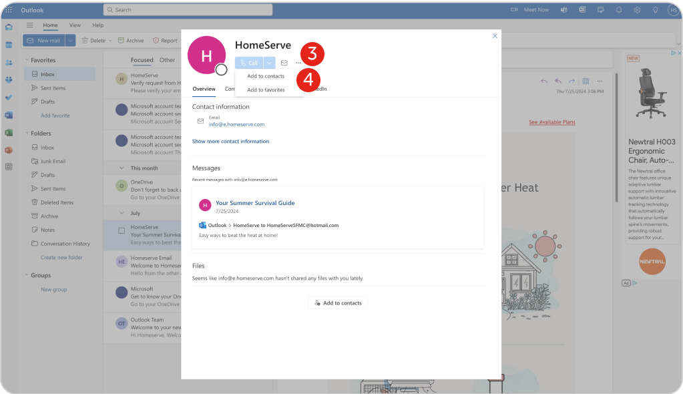
Task: Collapse the Groups section
Action: coord(27,275)
